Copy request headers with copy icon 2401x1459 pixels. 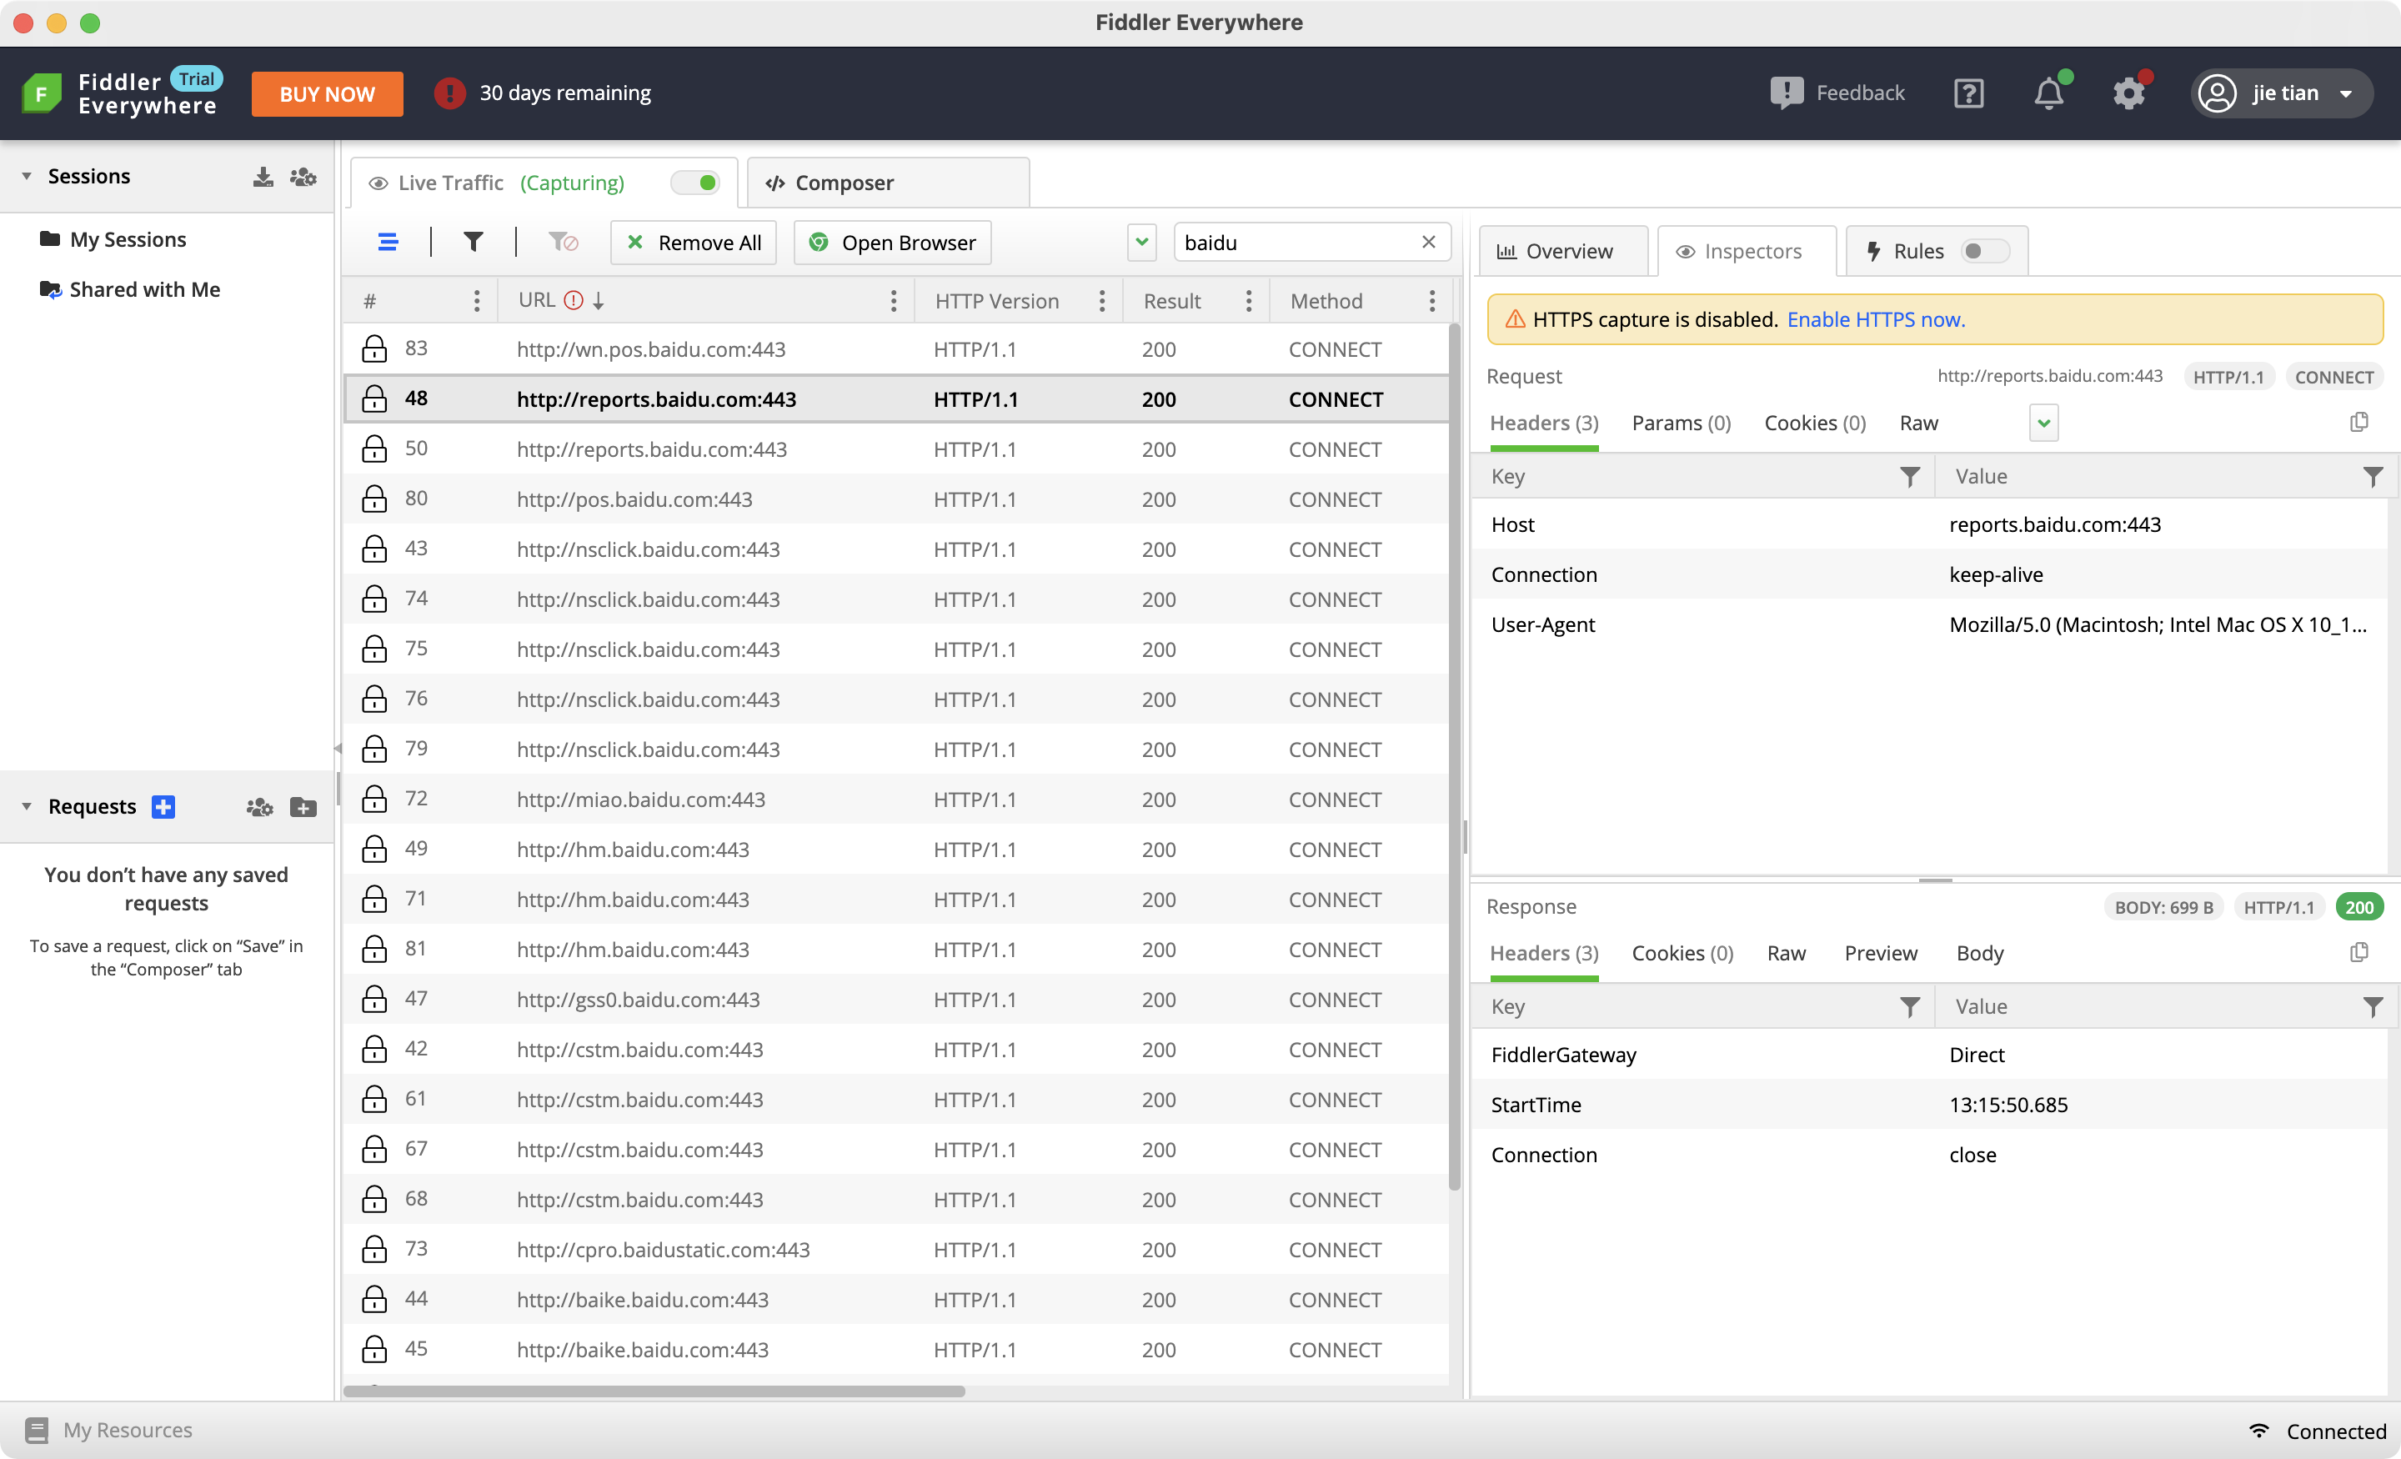(2358, 422)
